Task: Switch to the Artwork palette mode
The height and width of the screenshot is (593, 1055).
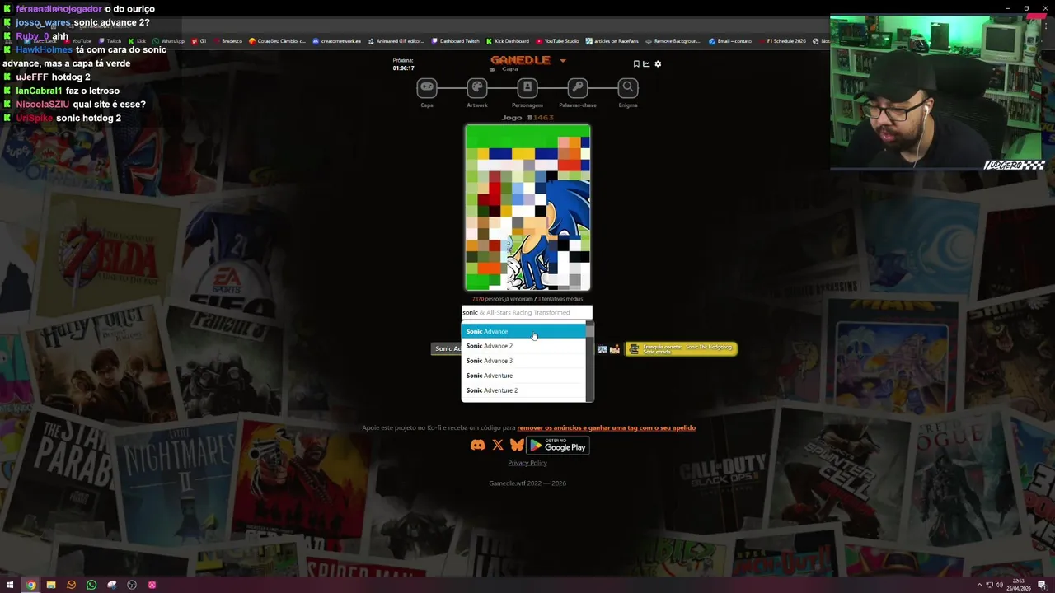Action: coord(477,87)
